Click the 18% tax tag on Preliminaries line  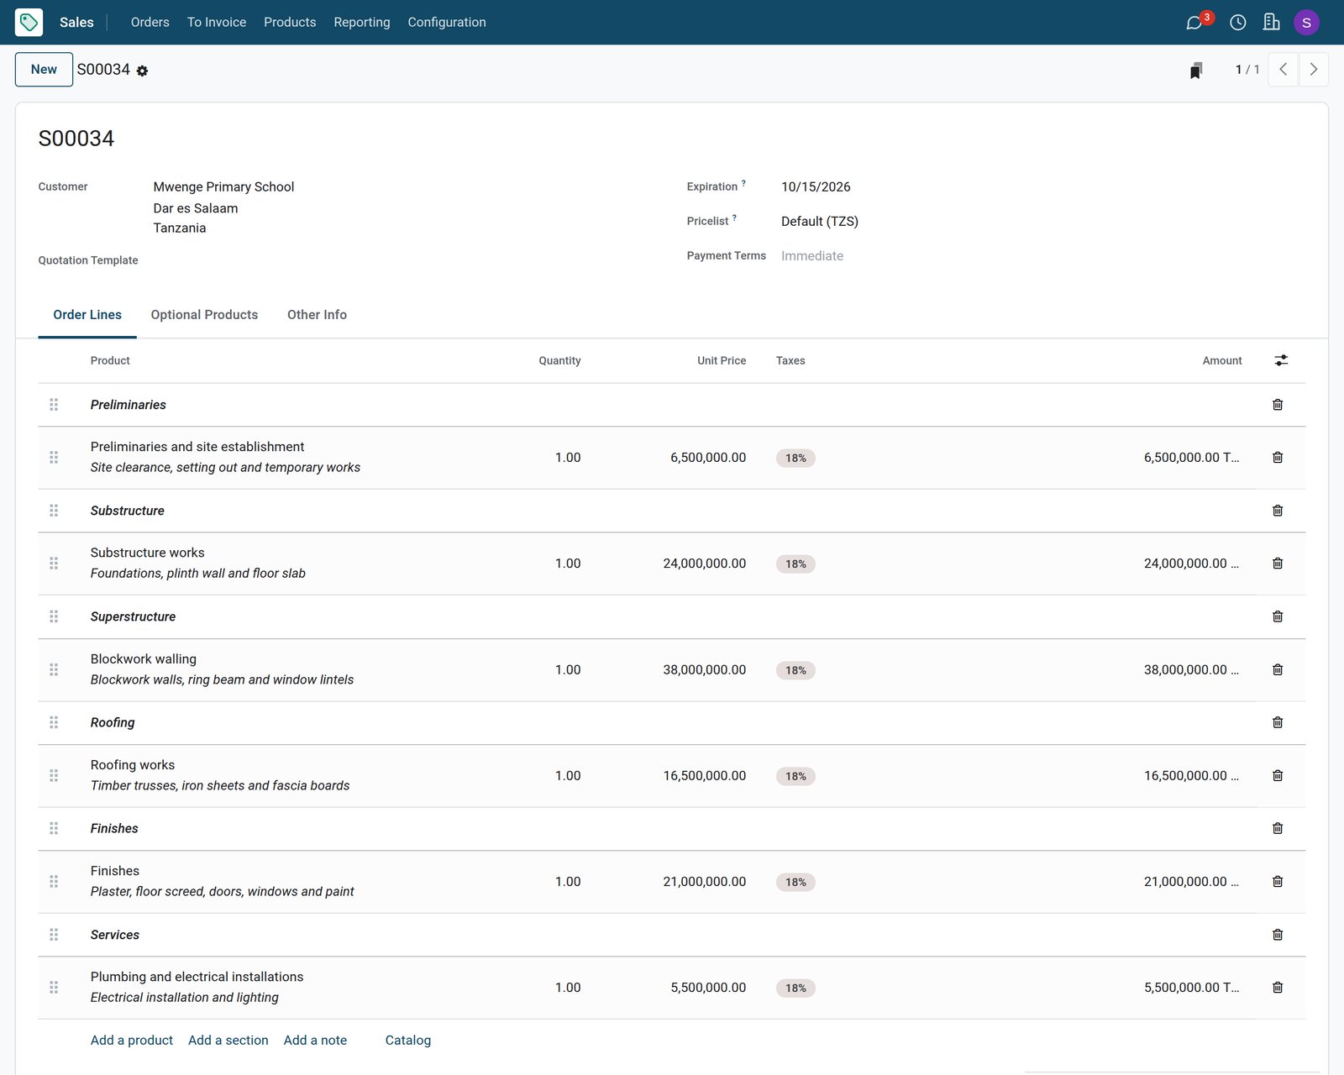pyautogui.click(x=795, y=459)
